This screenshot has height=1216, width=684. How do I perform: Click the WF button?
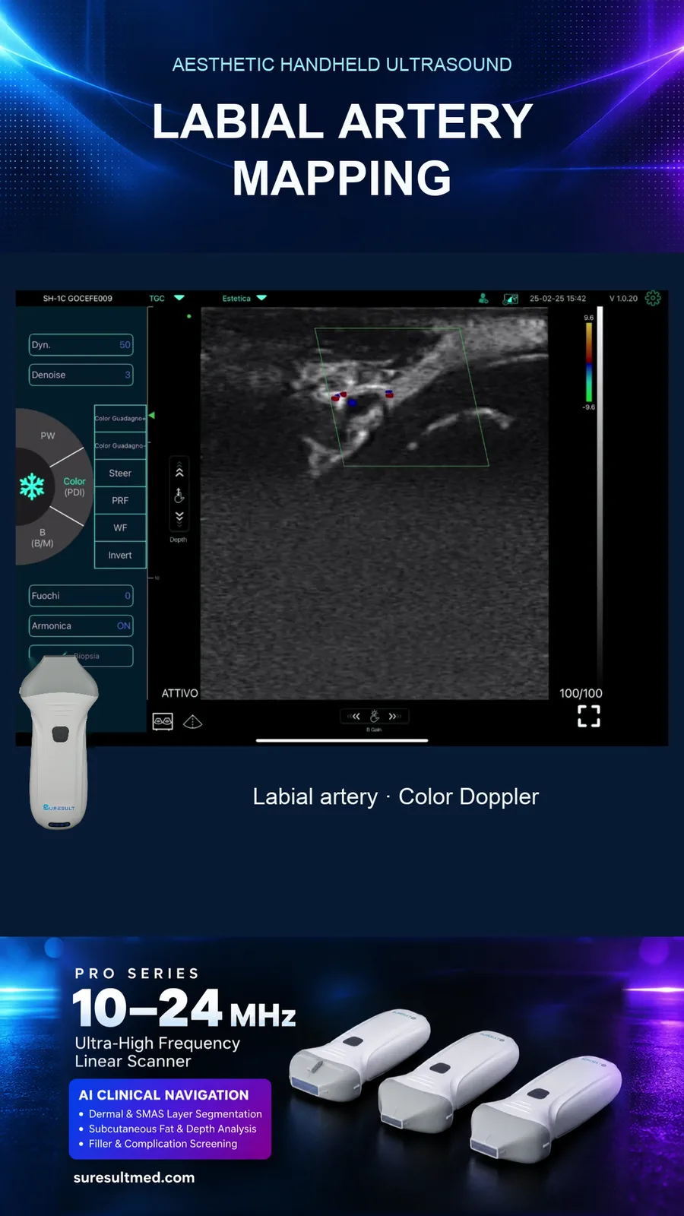pos(120,527)
